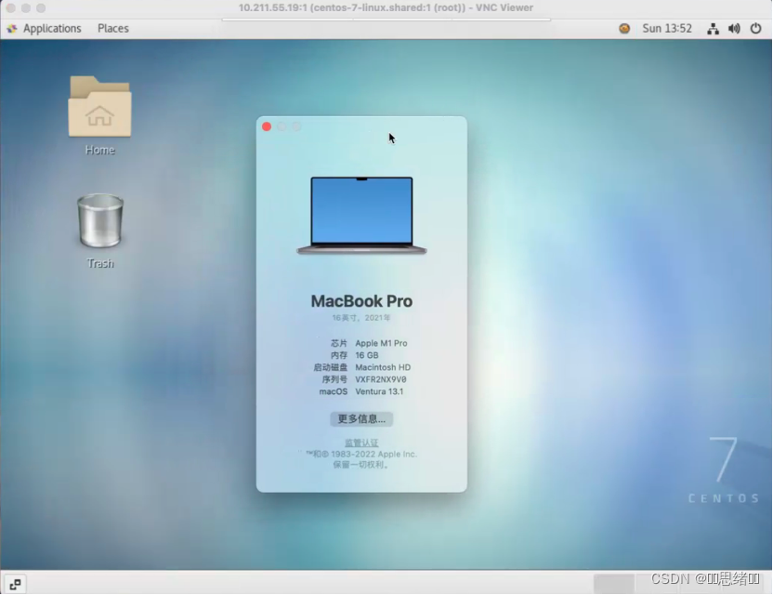Click the 更多信息... button
Image resolution: width=773 pixels, height=595 pixels.
tap(361, 419)
